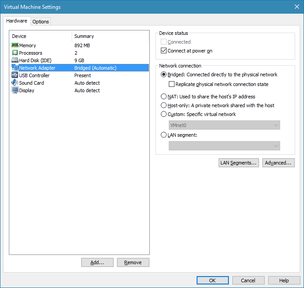Select the NAT network connection option

(164, 97)
